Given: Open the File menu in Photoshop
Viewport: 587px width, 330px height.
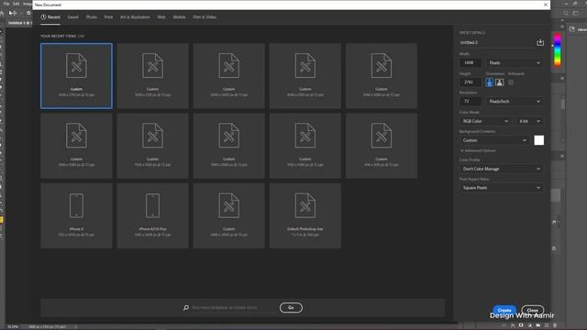Looking at the screenshot, I should coord(6,4).
